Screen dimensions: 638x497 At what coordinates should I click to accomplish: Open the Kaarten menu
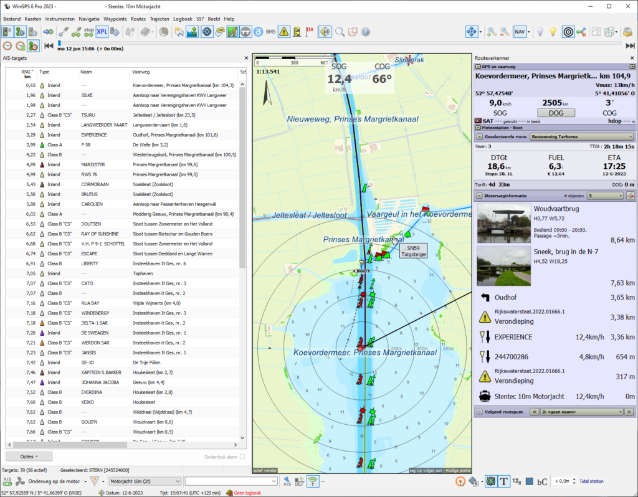[33, 19]
